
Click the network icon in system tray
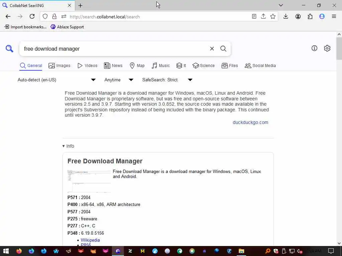click(292, 251)
